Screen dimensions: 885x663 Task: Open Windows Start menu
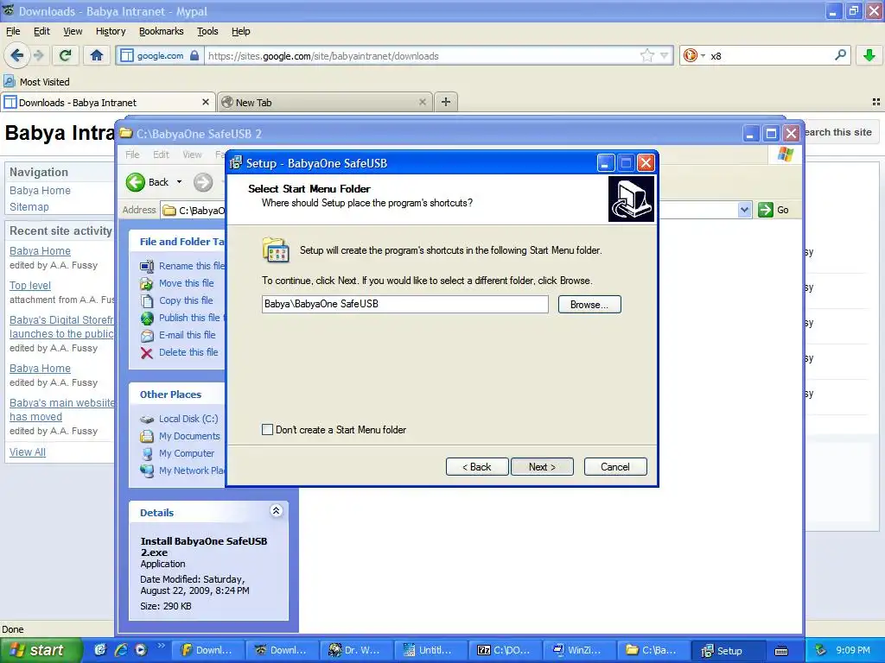tap(41, 650)
